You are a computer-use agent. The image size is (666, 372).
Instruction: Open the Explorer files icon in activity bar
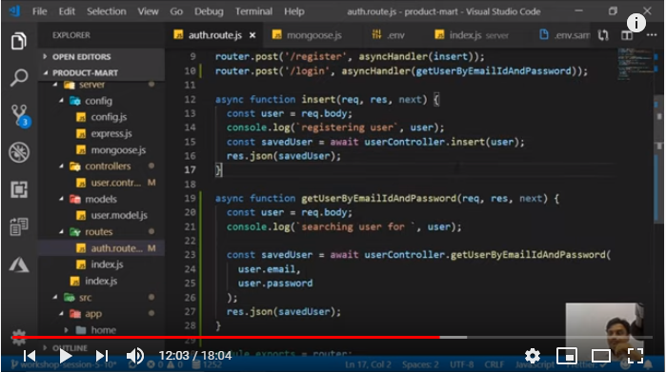click(x=19, y=41)
